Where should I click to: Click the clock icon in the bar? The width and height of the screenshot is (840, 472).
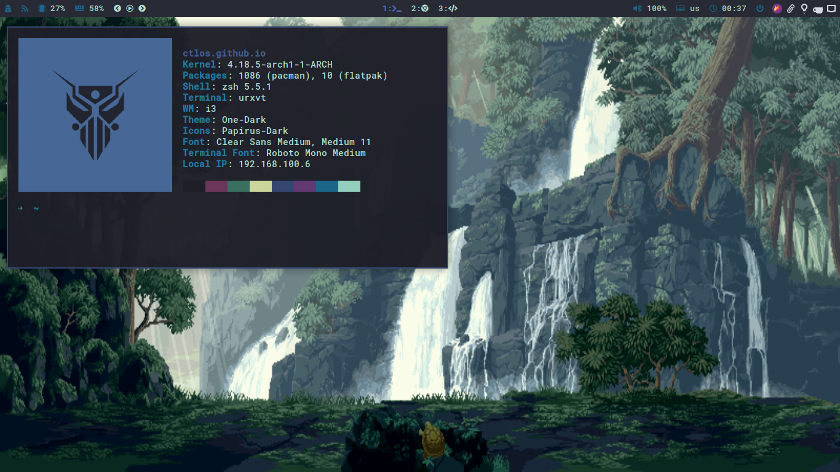point(713,9)
